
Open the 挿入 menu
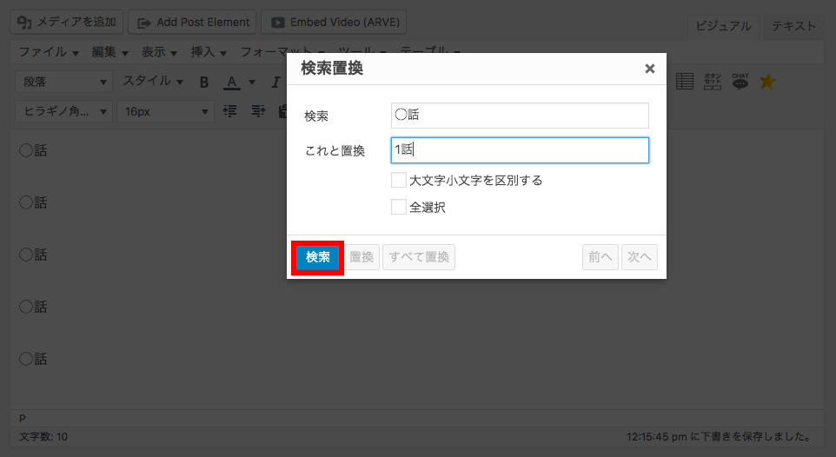[209, 52]
